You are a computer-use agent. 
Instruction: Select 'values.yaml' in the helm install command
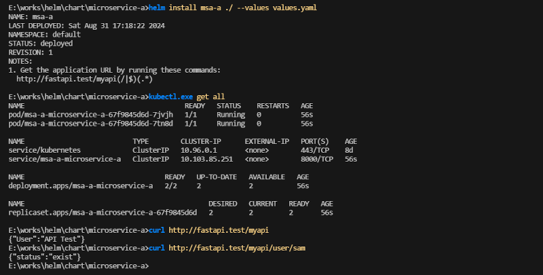pos(295,7)
